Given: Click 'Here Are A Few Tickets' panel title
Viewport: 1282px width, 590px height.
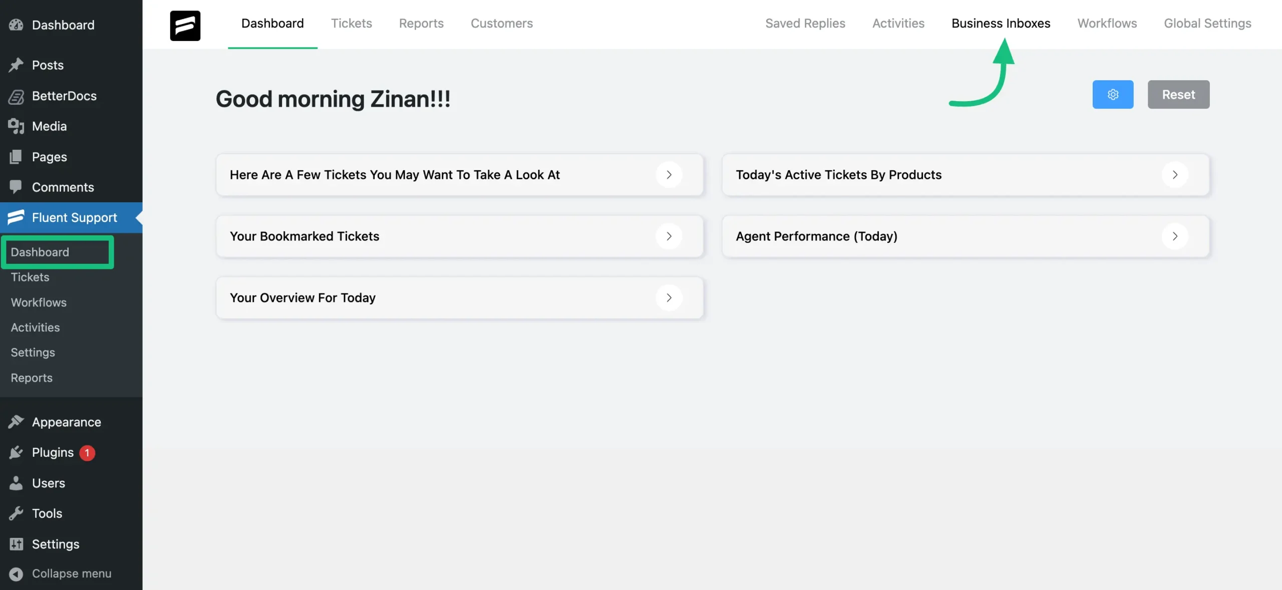Looking at the screenshot, I should point(395,174).
